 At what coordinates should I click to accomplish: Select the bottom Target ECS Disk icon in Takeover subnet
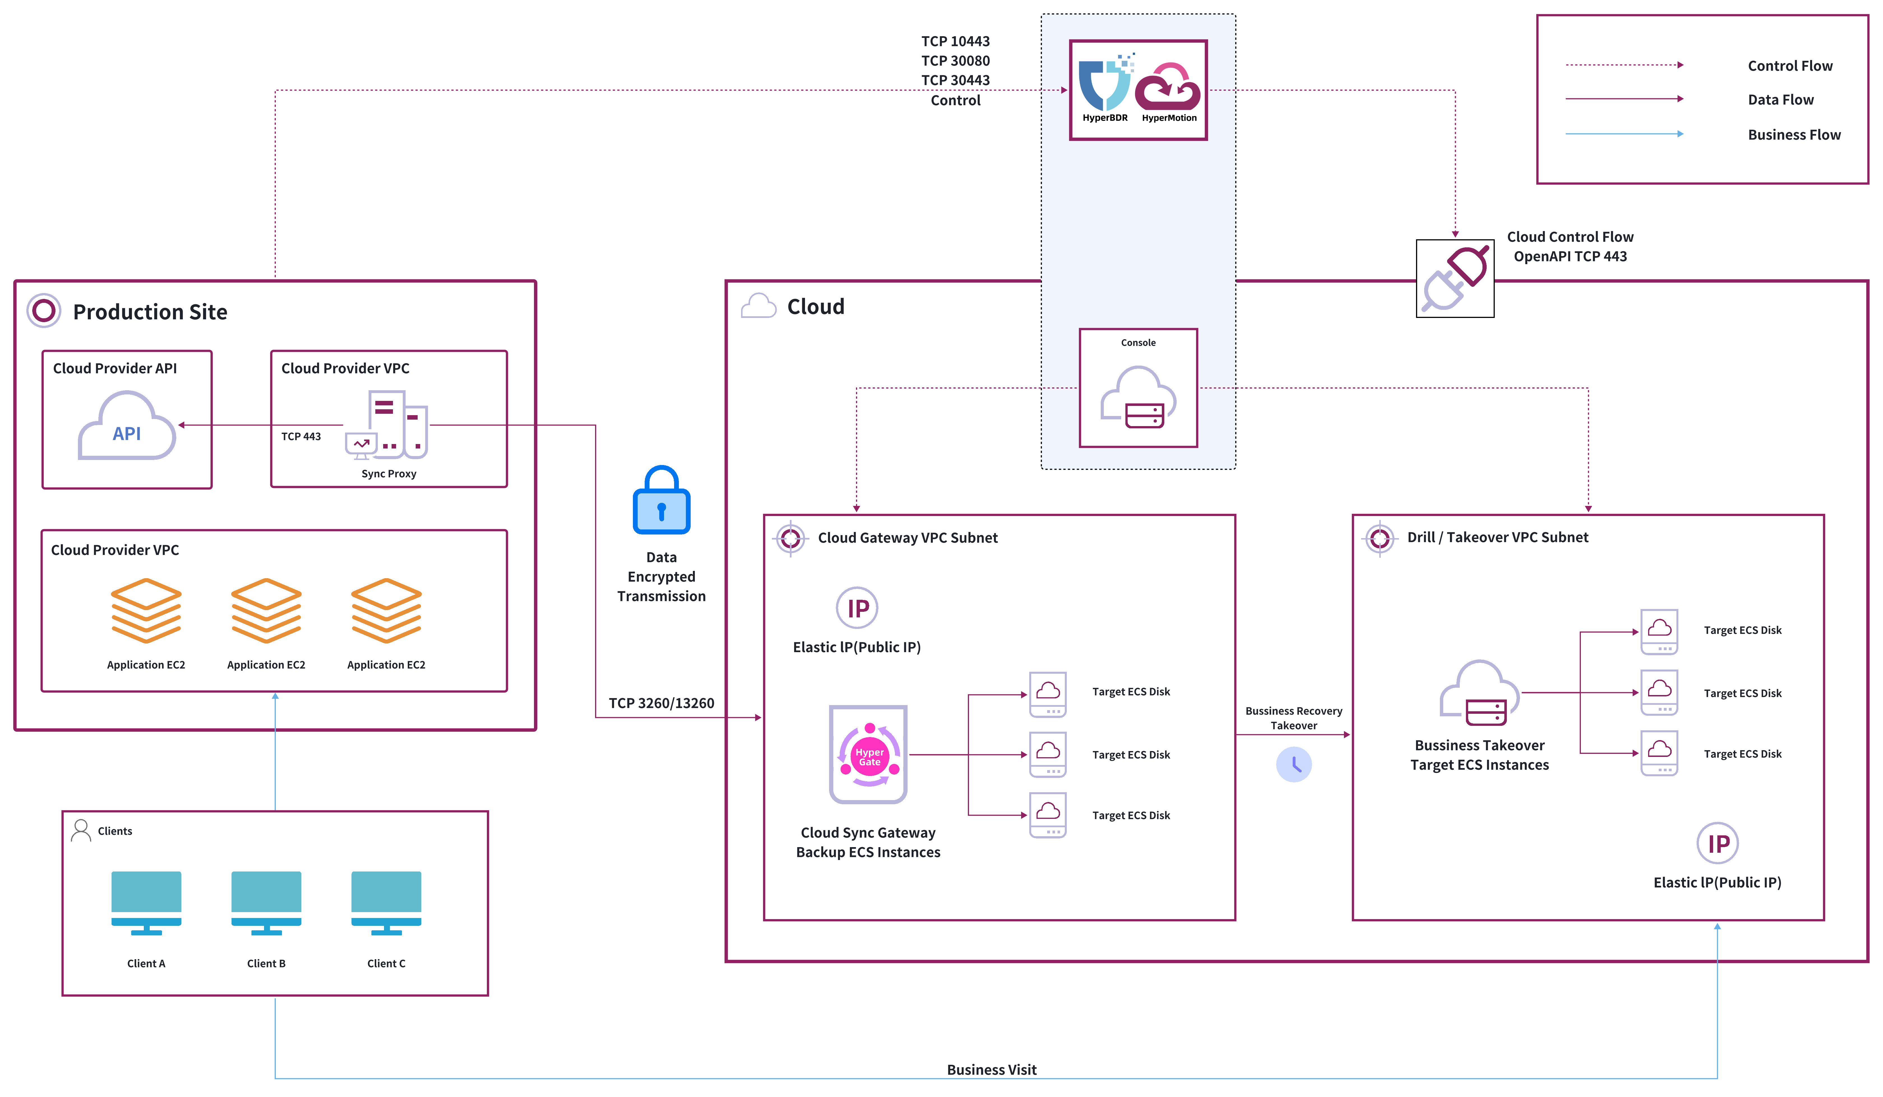pyautogui.click(x=1660, y=754)
